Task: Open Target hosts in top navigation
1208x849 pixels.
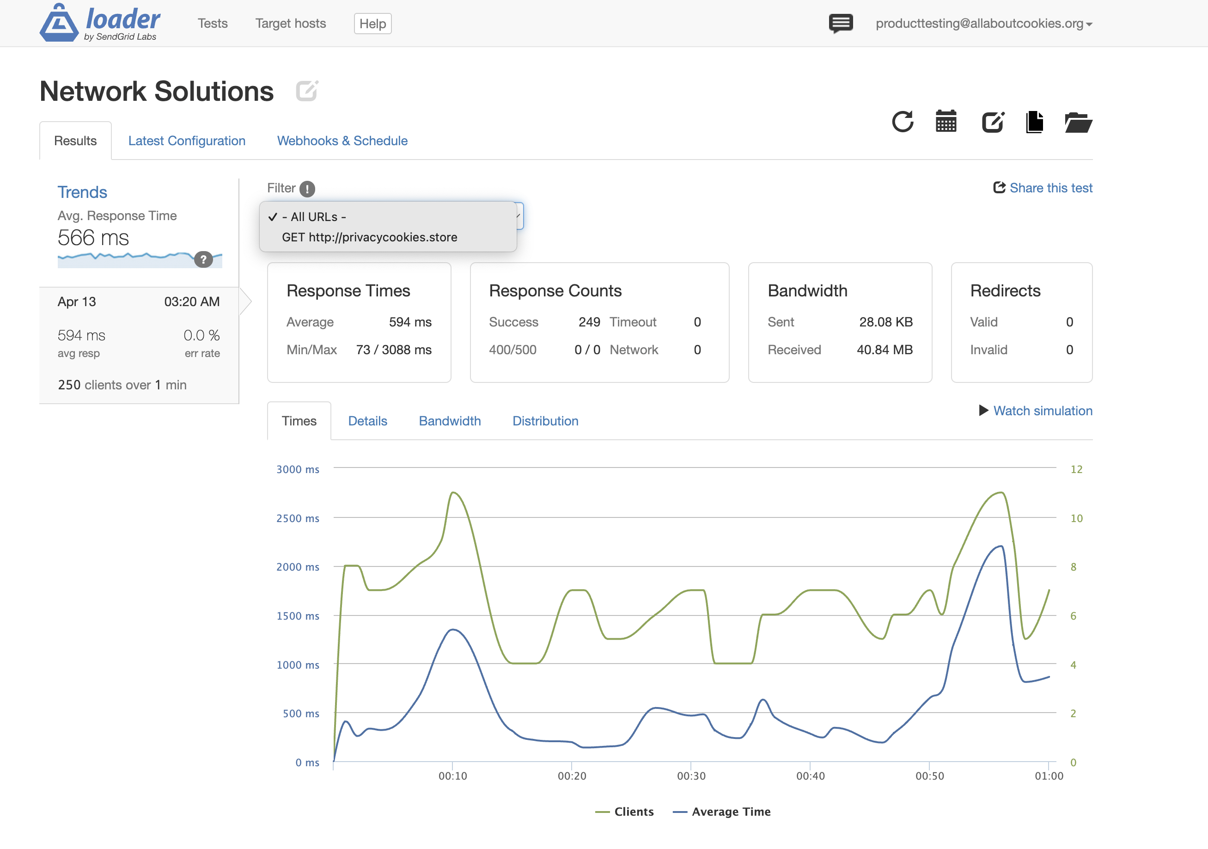Action: point(290,24)
